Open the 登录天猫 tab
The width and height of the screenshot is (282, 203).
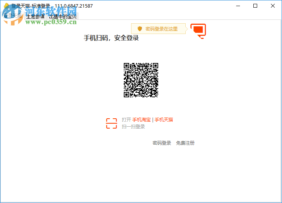[x=12, y=16]
